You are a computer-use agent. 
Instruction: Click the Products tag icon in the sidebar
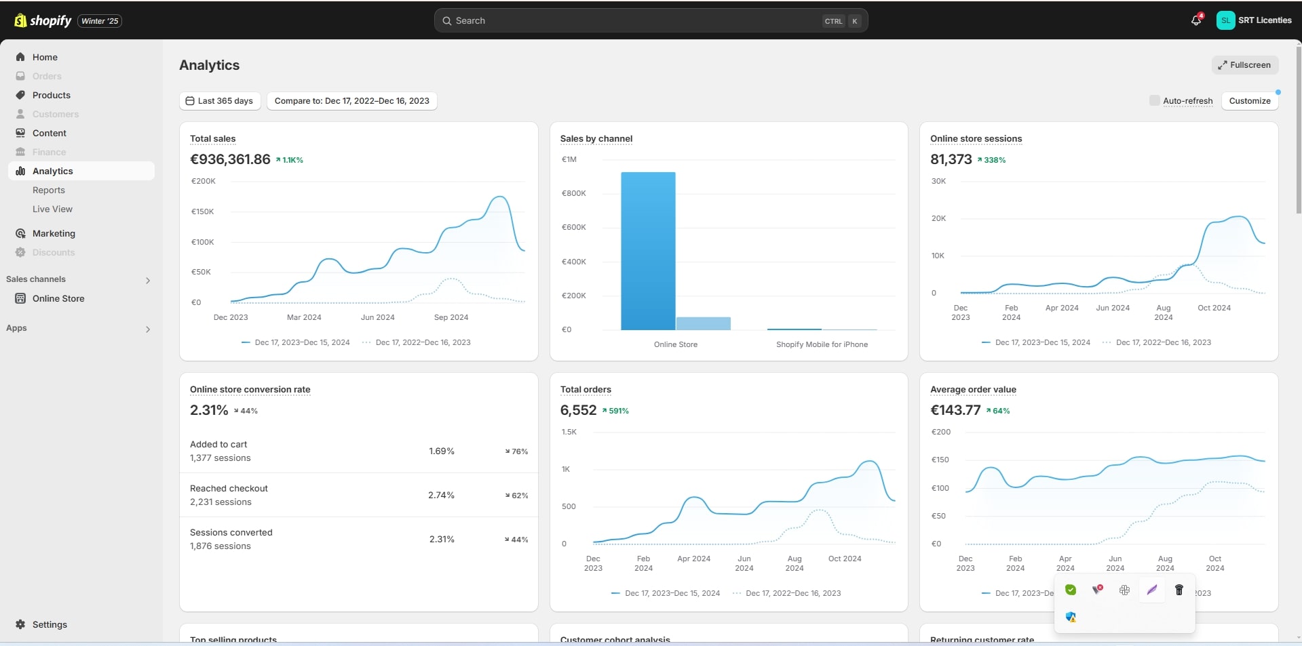tap(20, 95)
